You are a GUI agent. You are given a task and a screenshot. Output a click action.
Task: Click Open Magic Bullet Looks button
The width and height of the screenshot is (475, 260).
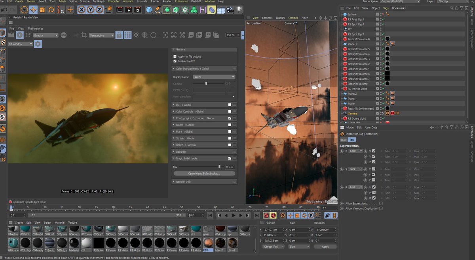(x=204, y=174)
